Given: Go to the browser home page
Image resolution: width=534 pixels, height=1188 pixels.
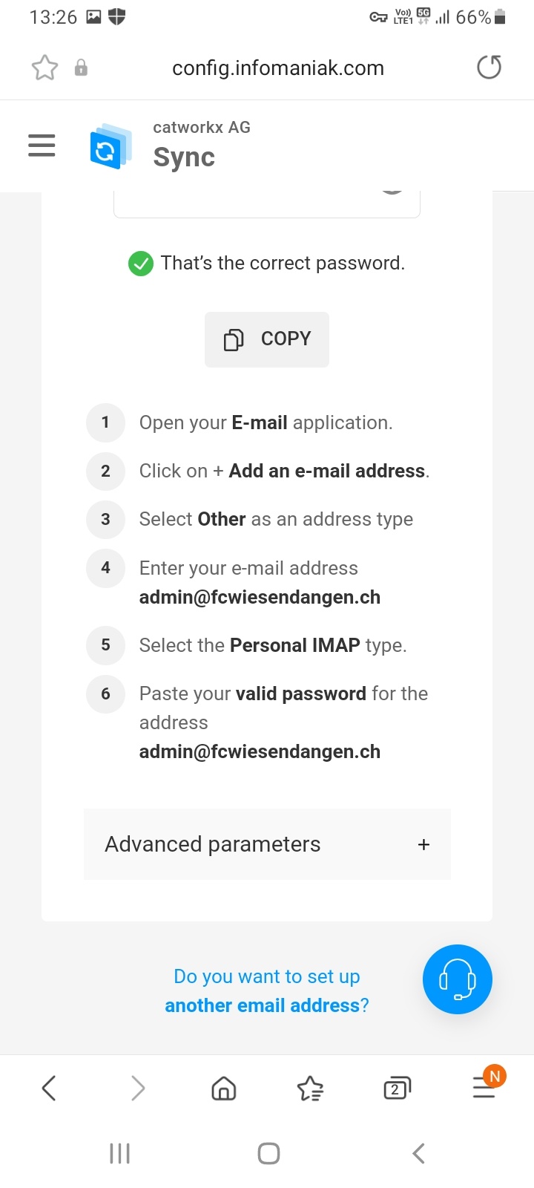Looking at the screenshot, I should coord(224,1089).
